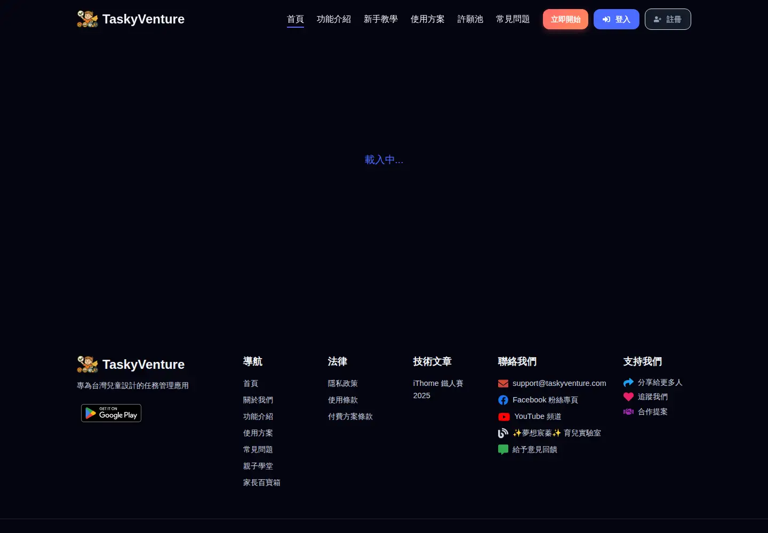Click the envelope icon beside support email

coord(503,384)
